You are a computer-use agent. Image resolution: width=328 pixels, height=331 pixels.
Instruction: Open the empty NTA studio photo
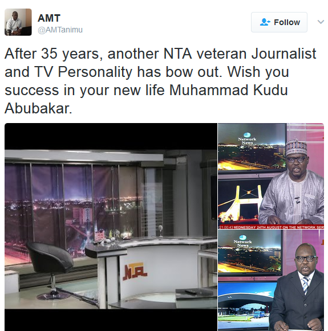(111, 227)
